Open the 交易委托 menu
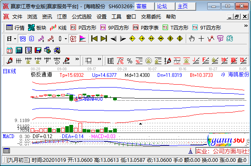This screenshot has height=166, width=251. 151,17
